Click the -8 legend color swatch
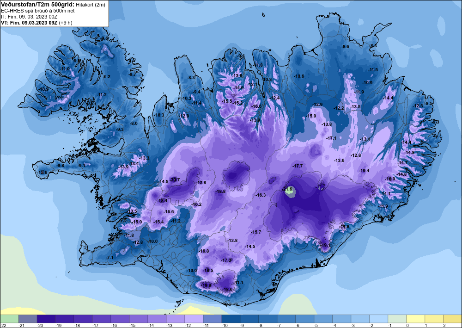 pos(268,319)
